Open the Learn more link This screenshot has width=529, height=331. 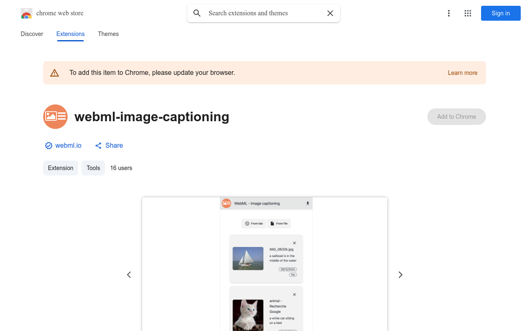click(x=462, y=73)
